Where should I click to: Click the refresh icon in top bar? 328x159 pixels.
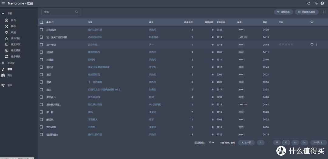(x=309, y=3)
